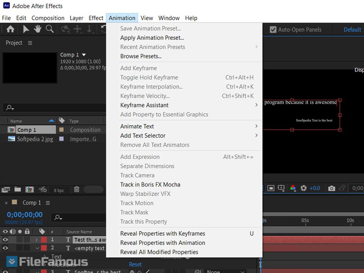The image size is (364, 273).
Task: Click the Reset link in timeline
Action: (135, 264)
